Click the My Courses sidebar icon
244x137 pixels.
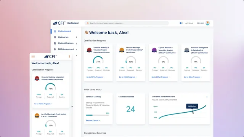pos(55,37)
